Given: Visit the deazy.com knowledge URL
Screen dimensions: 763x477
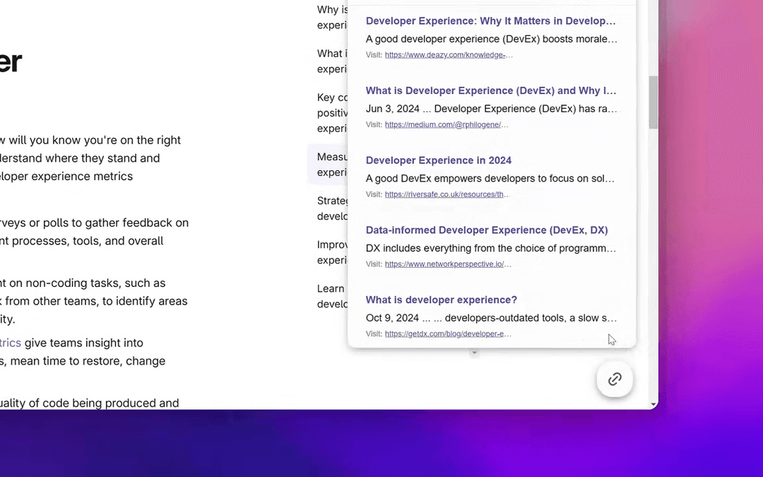Looking at the screenshot, I should [448, 55].
